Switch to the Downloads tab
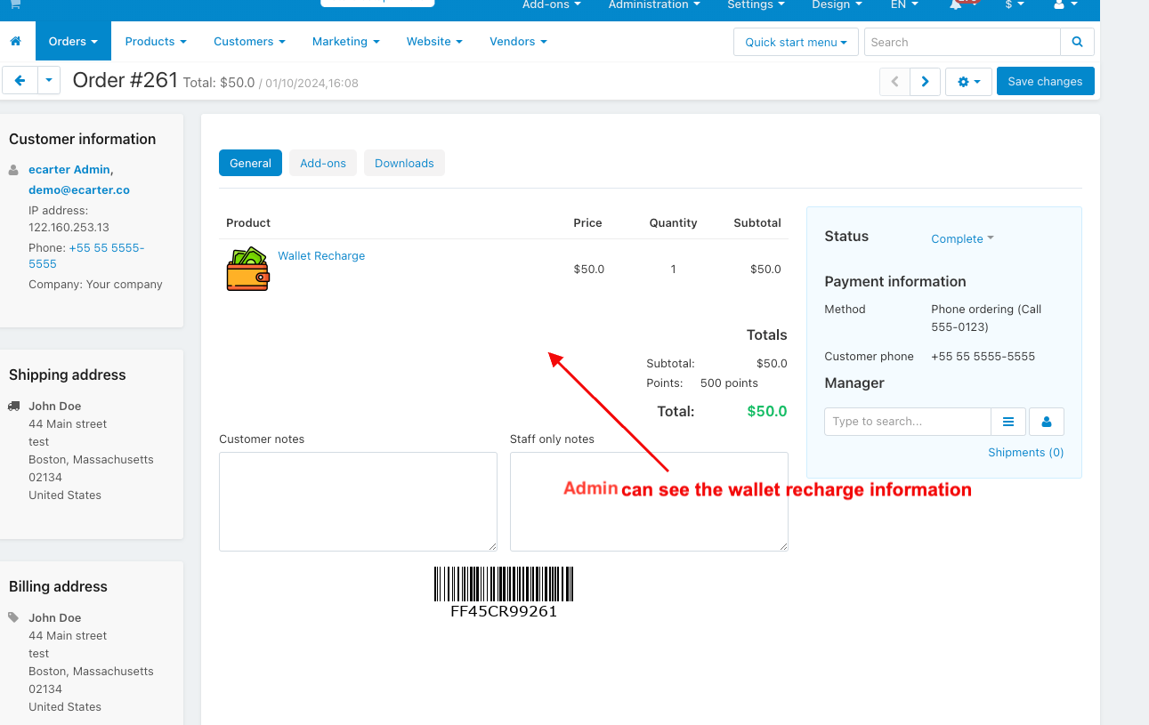This screenshot has width=1149, height=725. 404,163
